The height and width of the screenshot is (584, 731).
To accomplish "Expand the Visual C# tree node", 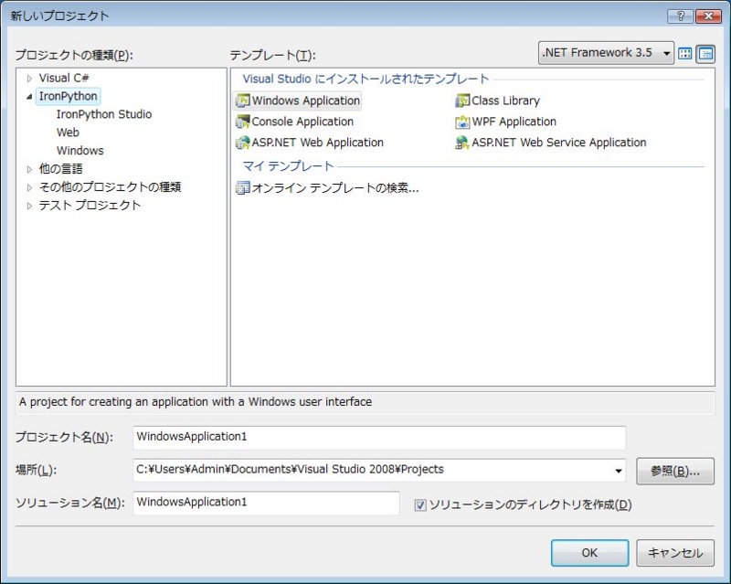I will [x=29, y=79].
